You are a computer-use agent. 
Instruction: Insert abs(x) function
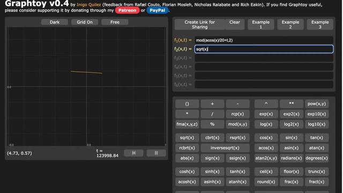[187, 158]
